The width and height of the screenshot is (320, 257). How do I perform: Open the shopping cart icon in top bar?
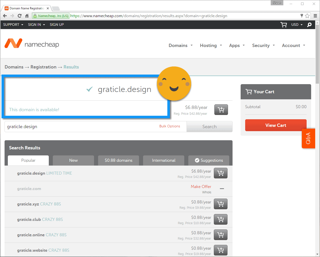point(284,25)
